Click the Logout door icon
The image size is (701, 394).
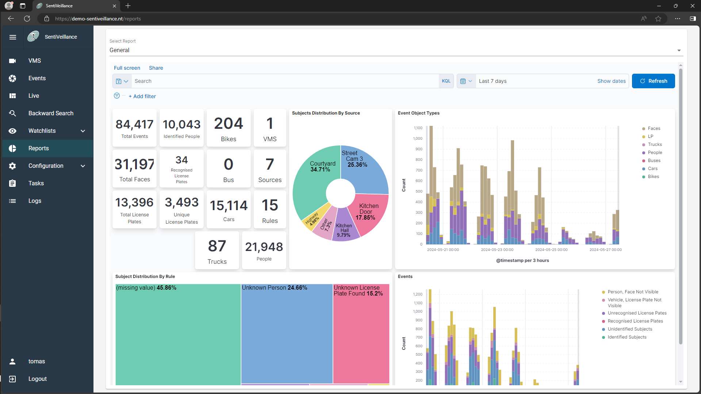tap(12, 379)
